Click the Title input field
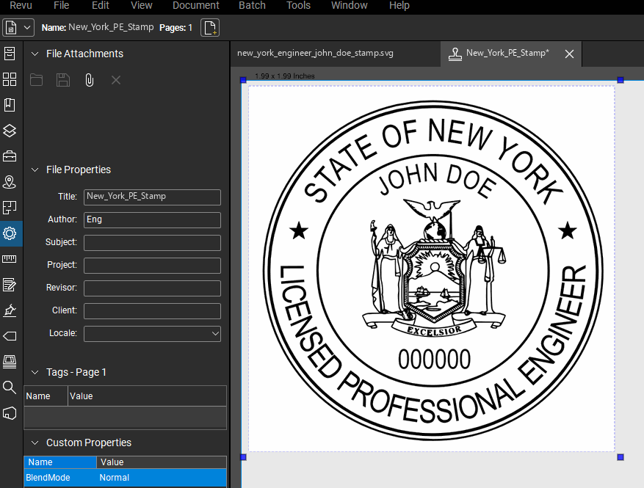Viewport: 644px width, 488px height. 153,197
